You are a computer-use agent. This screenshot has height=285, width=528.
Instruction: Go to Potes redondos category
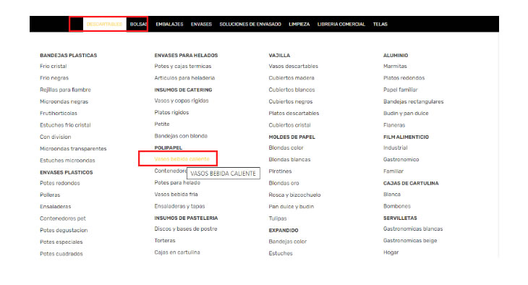pyautogui.click(x=59, y=183)
